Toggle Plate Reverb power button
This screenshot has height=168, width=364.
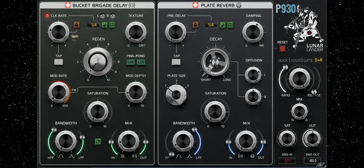coord(195,5)
